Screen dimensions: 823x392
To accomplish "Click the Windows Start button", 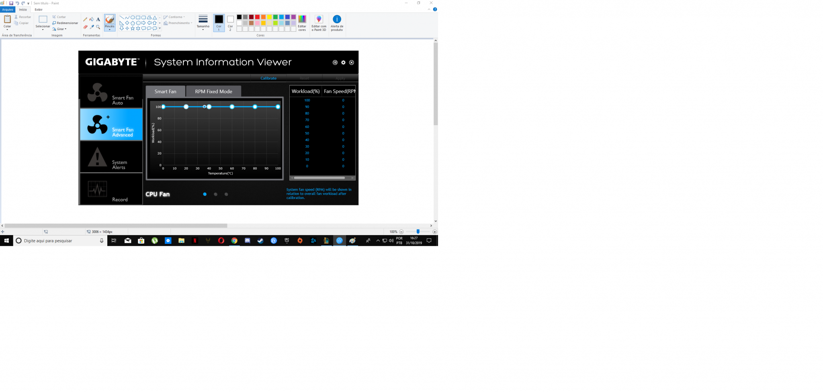I will click(6, 241).
